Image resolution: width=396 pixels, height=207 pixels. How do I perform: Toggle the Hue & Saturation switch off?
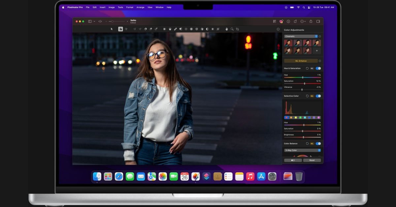coord(318,68)
